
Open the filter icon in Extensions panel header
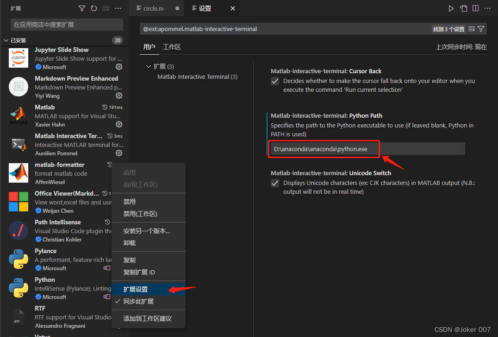[x=82, y=8]
